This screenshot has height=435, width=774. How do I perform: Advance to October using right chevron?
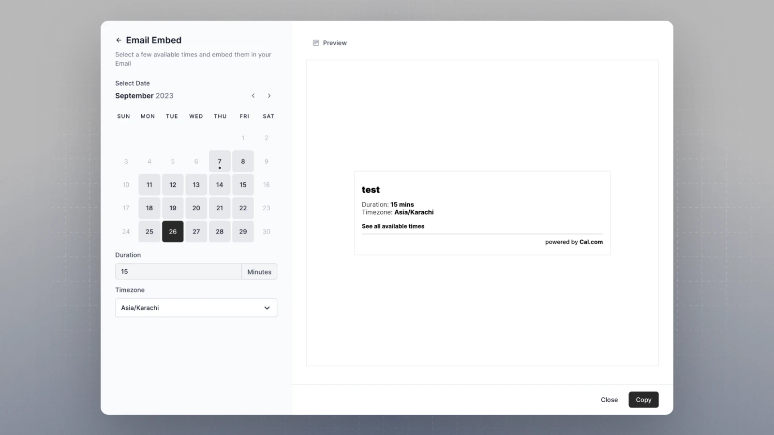(x=269, y=96)
